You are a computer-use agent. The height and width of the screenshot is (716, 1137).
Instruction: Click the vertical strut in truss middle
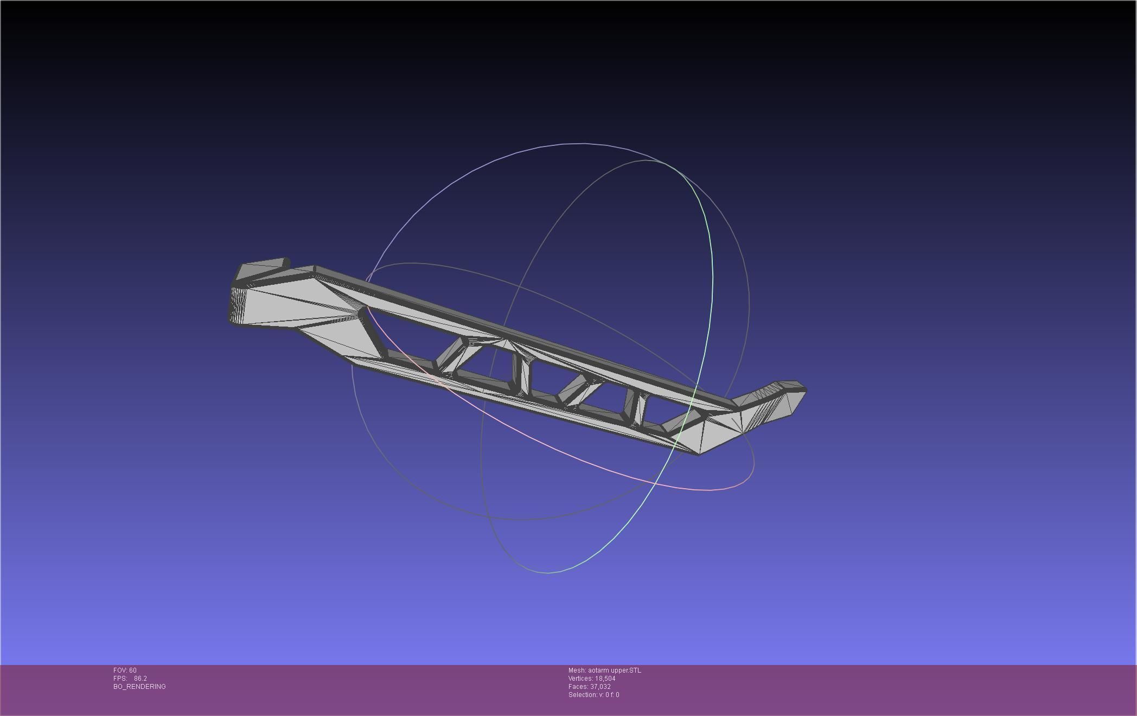pyautogui.click(x=521, y=374)
